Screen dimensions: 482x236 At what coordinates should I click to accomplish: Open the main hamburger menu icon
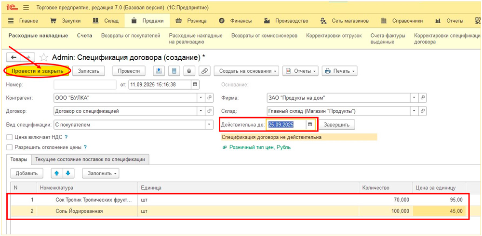coord(26,8)
